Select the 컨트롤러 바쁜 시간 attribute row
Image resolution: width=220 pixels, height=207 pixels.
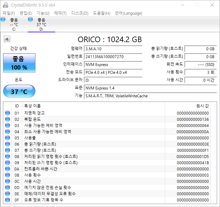[x=108, y=169]
